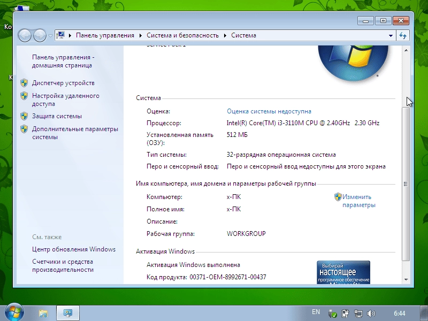
Task: Click shield icon beside Настройка удаленного доступа
Action: 24,96
